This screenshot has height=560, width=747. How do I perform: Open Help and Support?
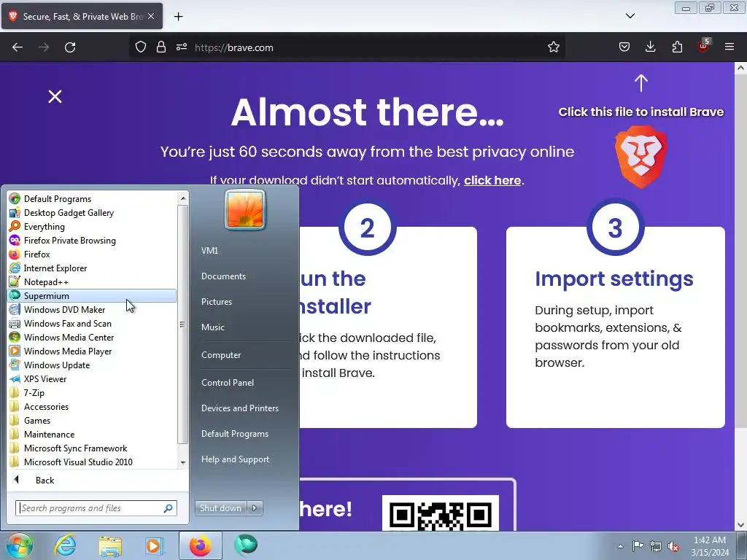(235, 459)
